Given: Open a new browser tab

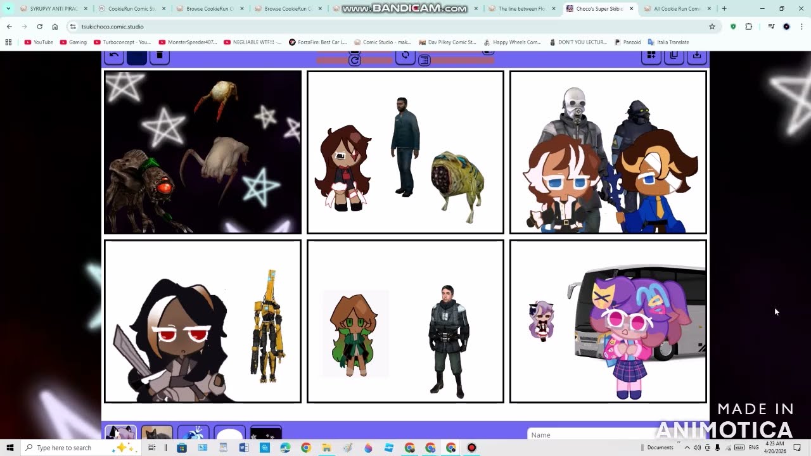Looking at the screenshot, I should [x=724, y=9].
